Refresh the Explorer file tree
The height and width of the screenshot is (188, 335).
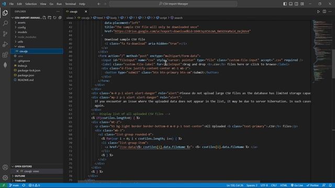click(x=54, y=18)
